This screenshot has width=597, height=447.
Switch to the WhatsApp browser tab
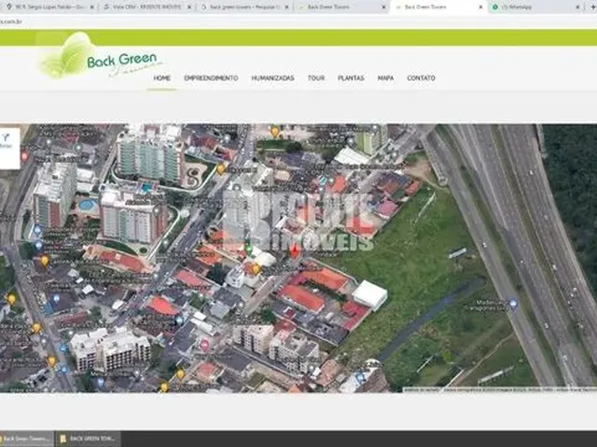click(x=533, y=7)
